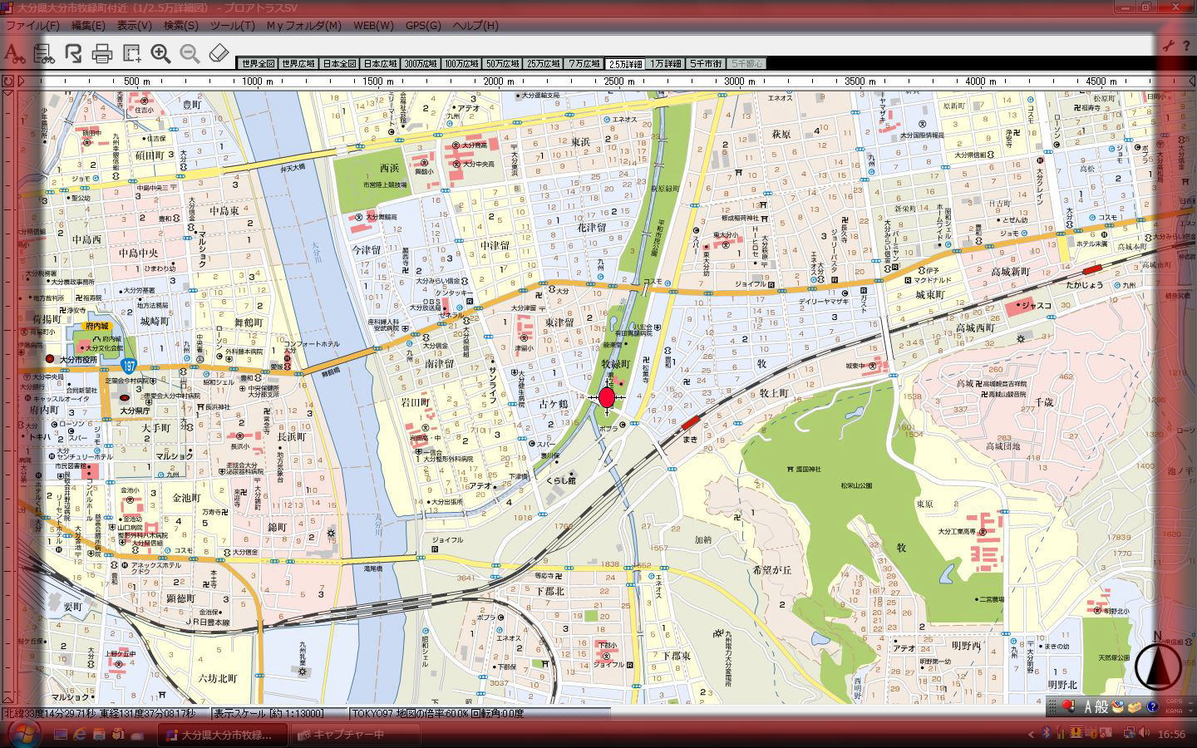Click the route arrow tool icon

tap(73, 54)
